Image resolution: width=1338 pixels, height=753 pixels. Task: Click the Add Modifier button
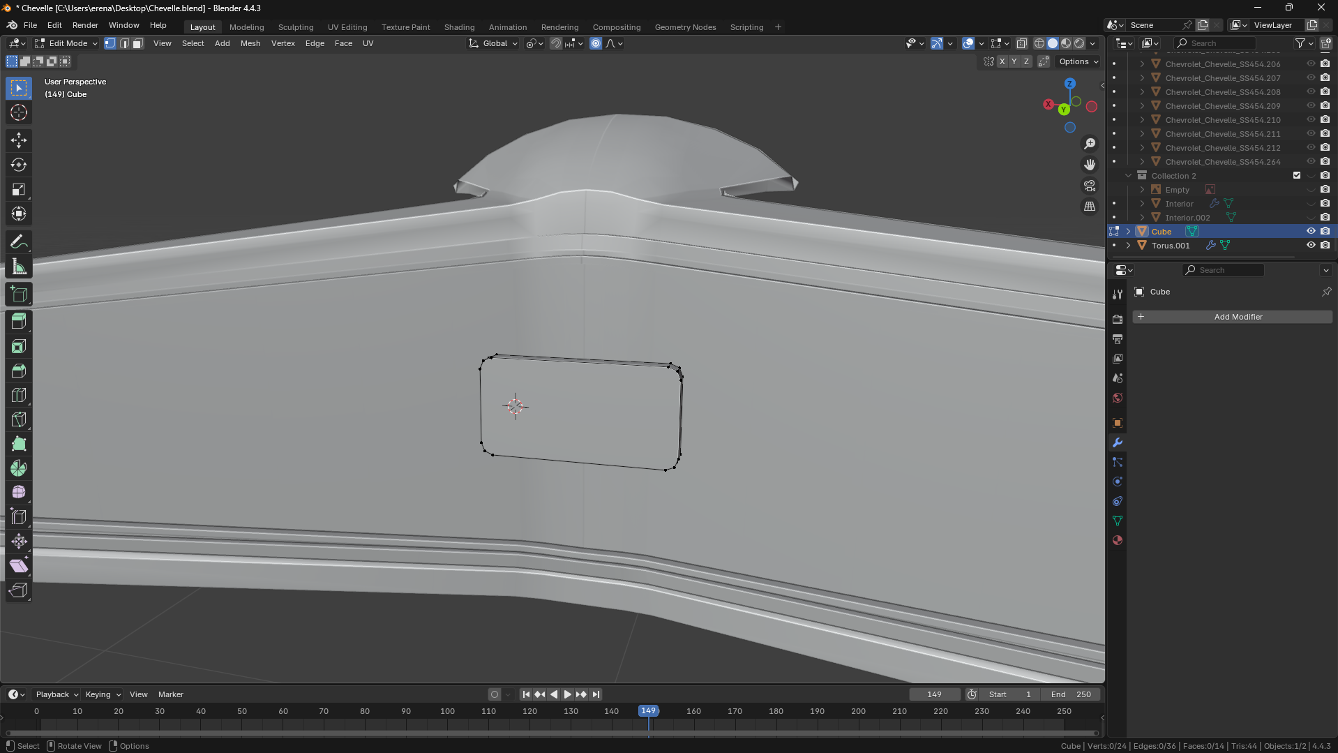pyautogui.click(x=1233, y=317)
